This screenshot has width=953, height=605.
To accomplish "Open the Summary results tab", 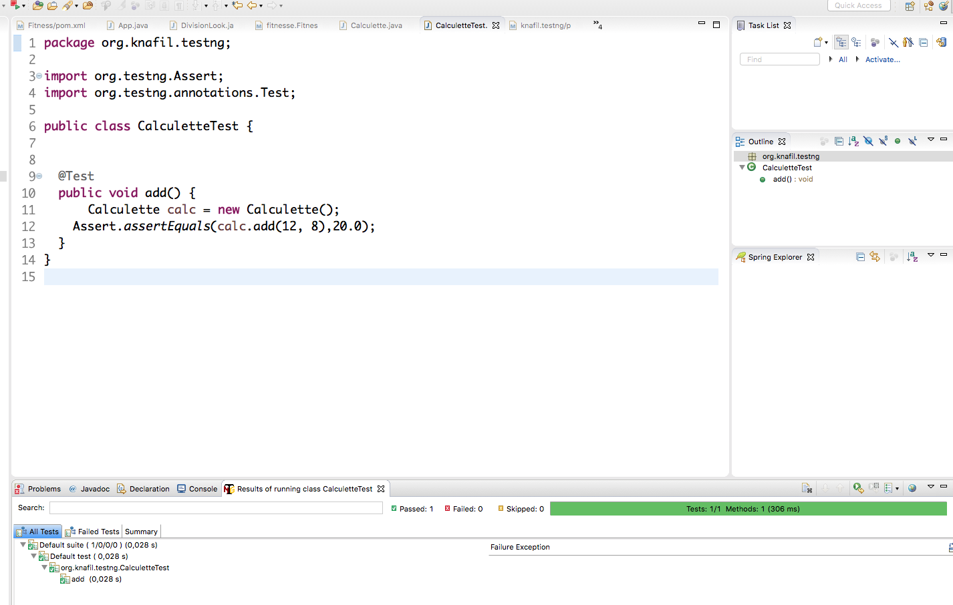I will tap(141, 532).
